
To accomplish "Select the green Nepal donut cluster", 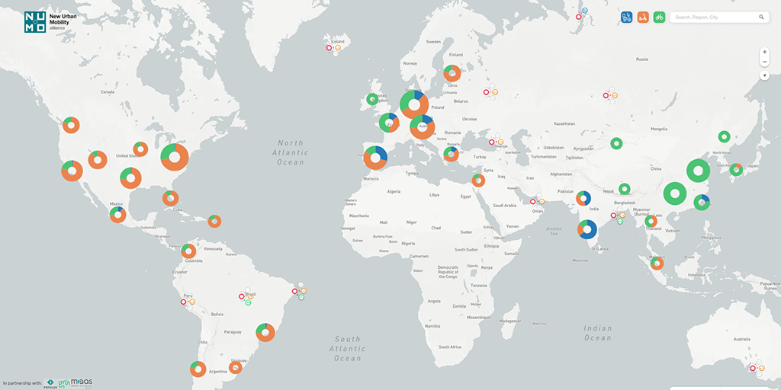I will (624, 189).
